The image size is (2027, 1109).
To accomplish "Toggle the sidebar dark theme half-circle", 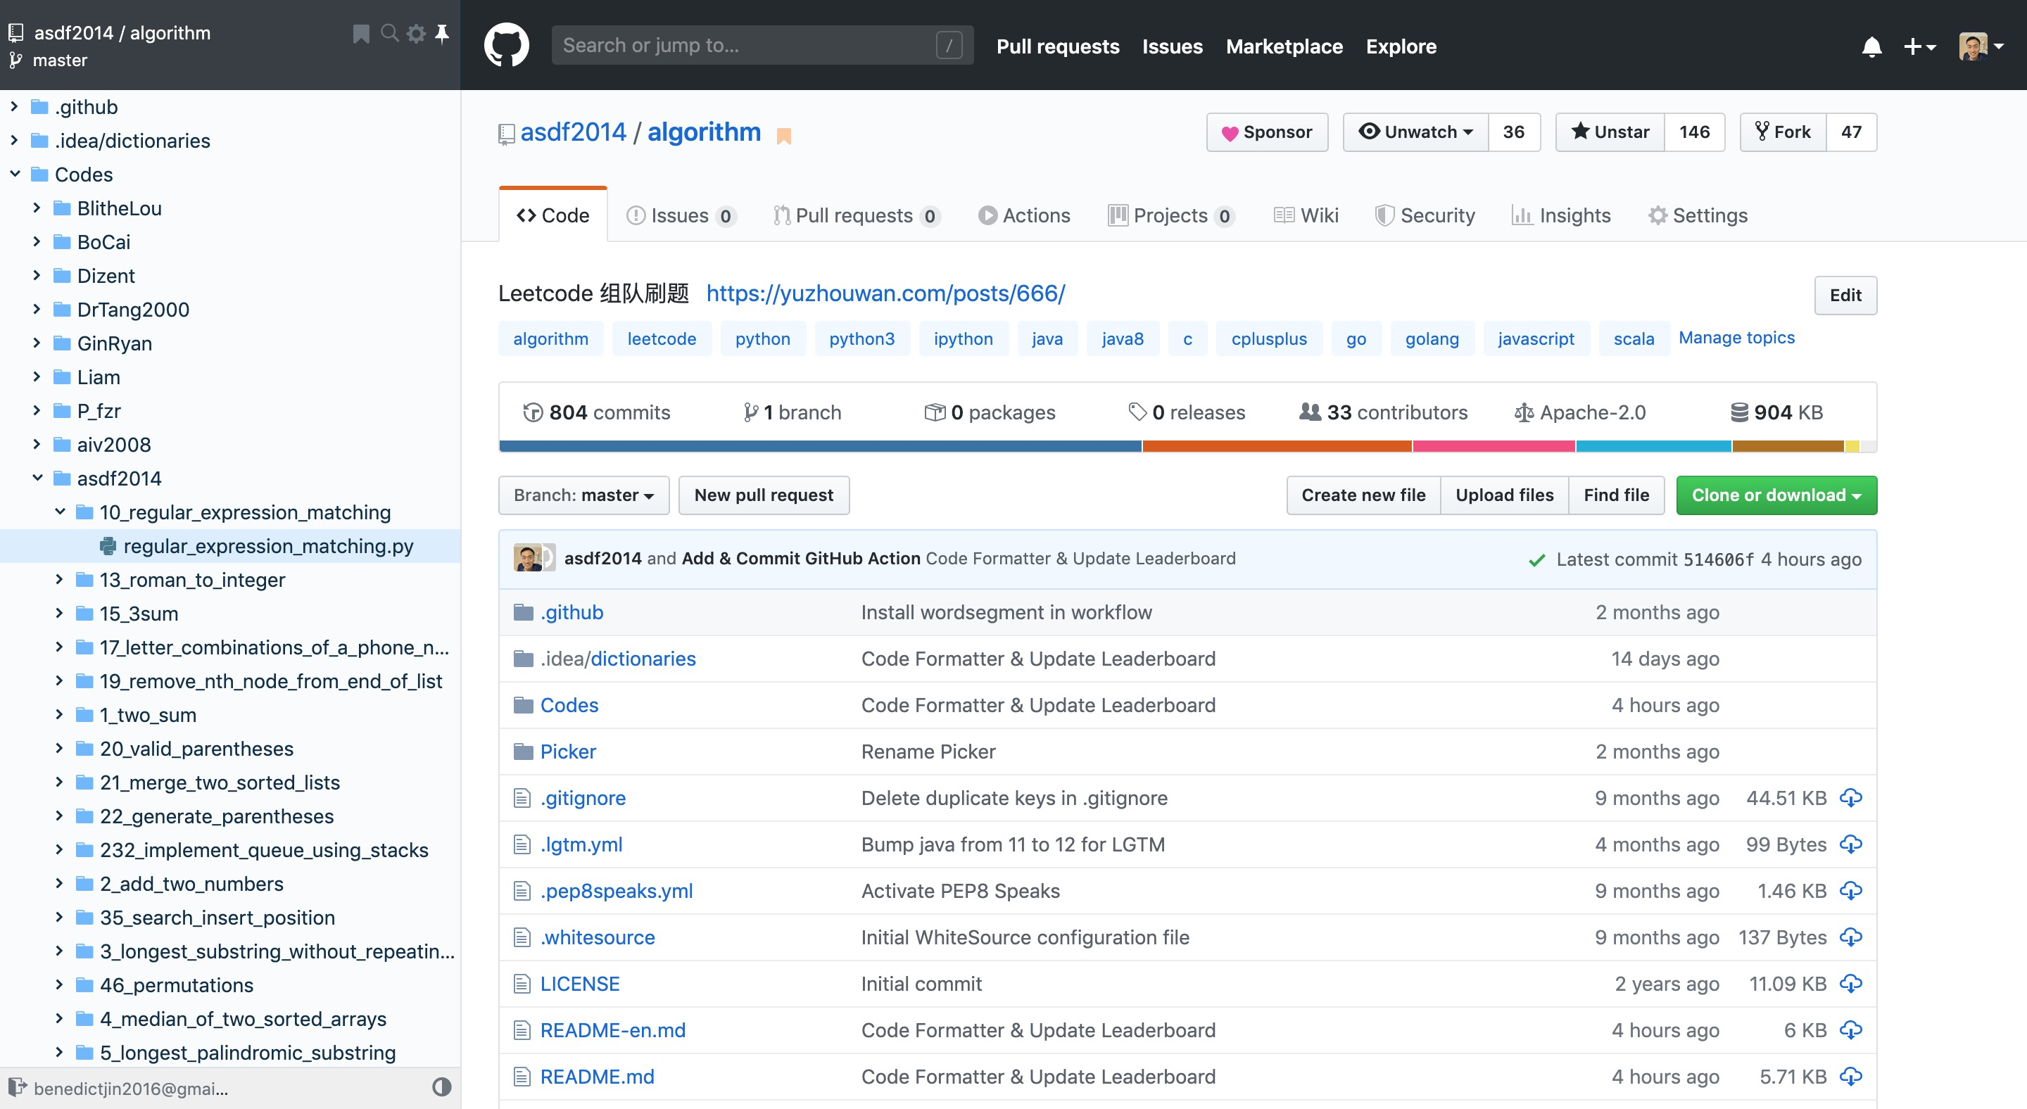I will [441, 1087].
